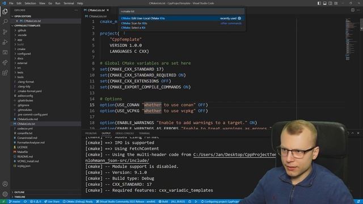Image resolution: width=363 pixels, height=204 pixels.
Task: Open the Extensions view
Action: [x=5, y=73]
